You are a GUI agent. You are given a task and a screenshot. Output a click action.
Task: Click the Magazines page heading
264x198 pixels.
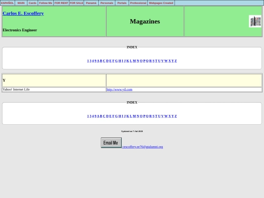[145, 22]
